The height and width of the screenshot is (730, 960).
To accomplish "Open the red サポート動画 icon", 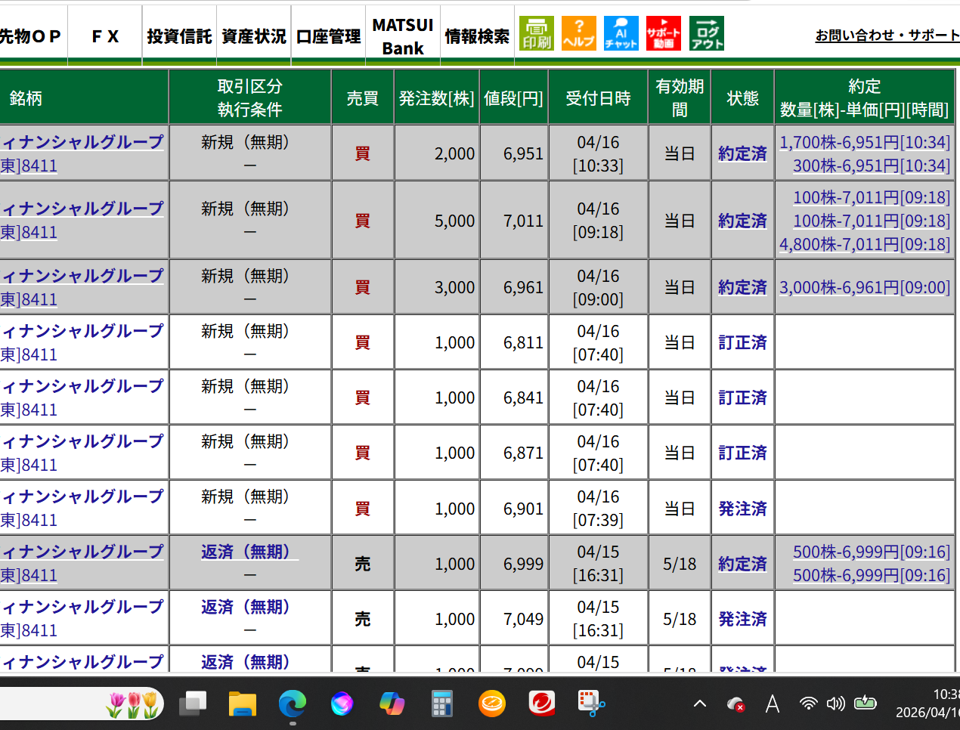I will tap(664, 33).
